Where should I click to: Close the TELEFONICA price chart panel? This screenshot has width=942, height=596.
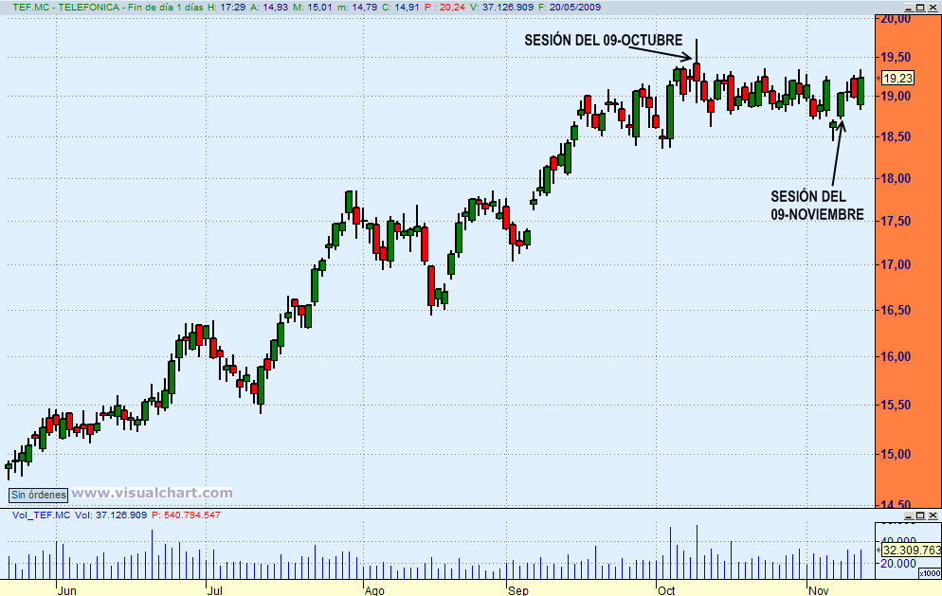pyautogui.click(x=933, y=8)
